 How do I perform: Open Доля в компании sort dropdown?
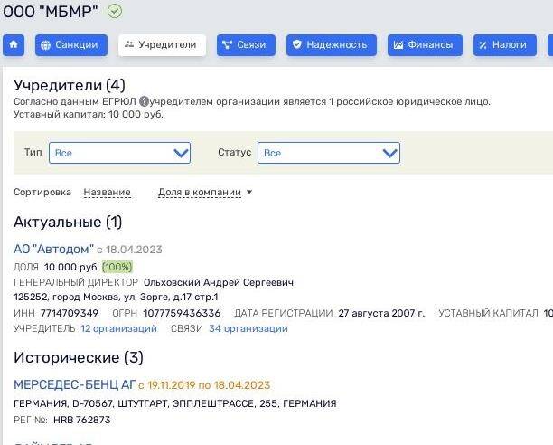[205, 192]
